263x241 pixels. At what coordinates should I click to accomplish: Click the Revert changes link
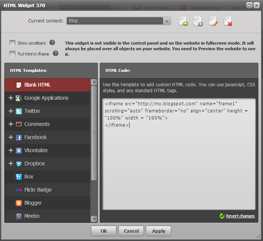(240, 216)
